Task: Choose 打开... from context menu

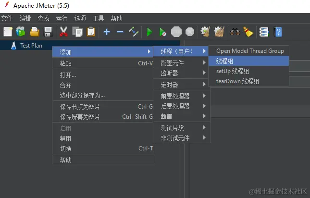Action: [103, 75]
